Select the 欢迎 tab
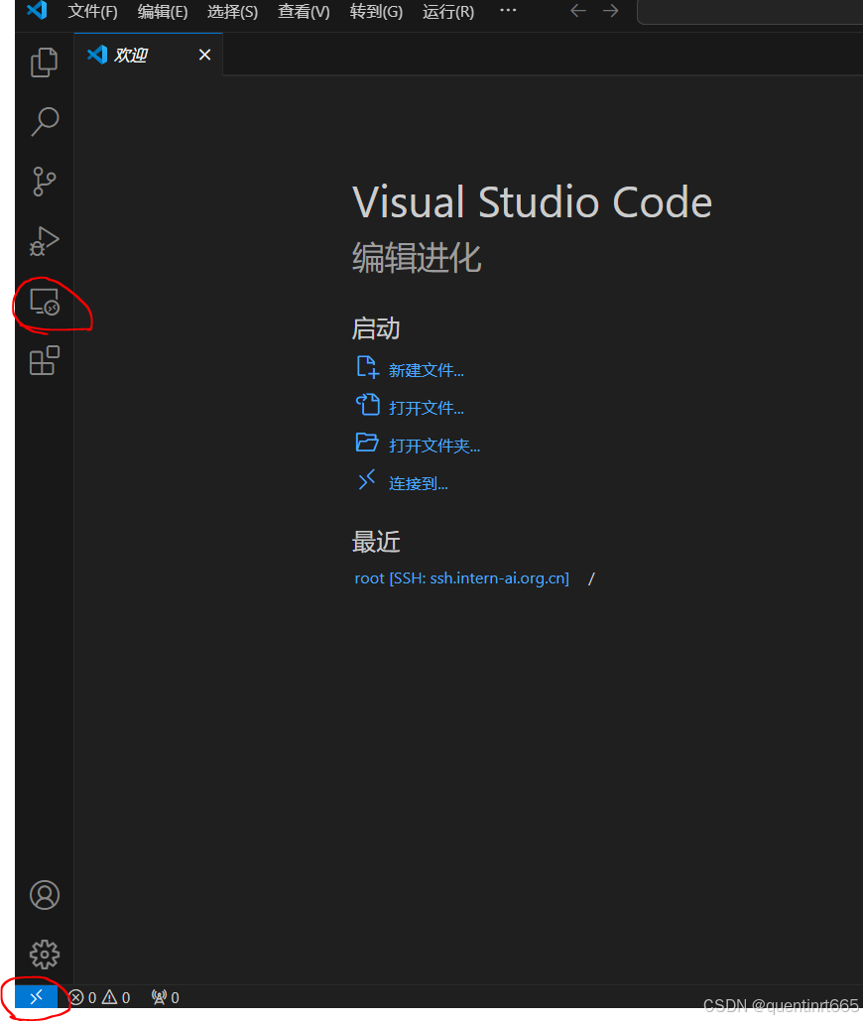Screen dimensions: 863x1021 pyautogui.click(x=149, y=55)
